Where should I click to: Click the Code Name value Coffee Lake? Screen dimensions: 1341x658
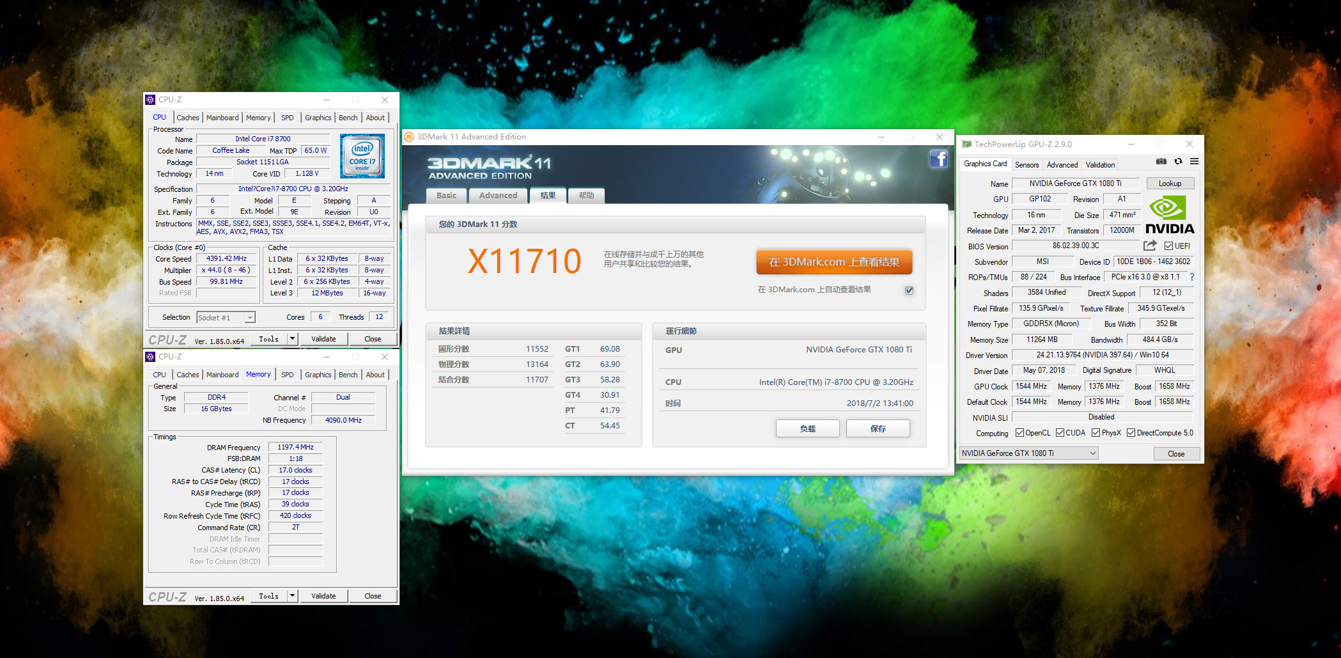[231, 150]
